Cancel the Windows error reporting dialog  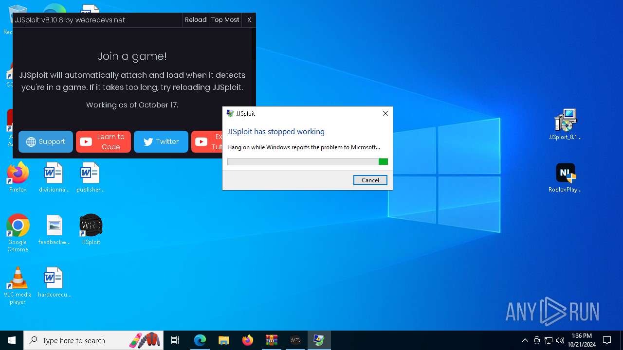click(370, 180)
